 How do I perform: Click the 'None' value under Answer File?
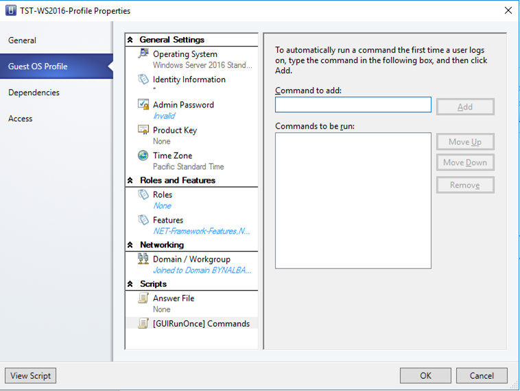161,310
